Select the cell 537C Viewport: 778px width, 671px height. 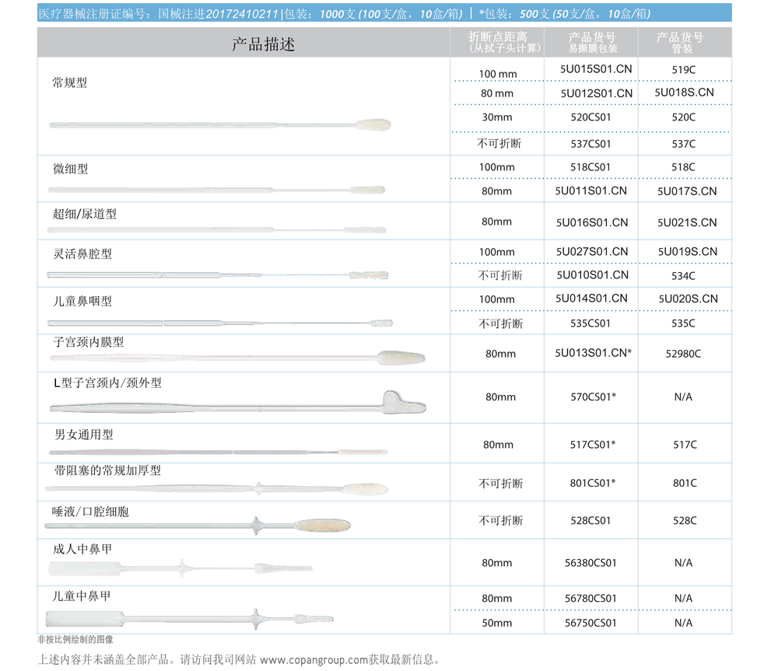(684, 144)
